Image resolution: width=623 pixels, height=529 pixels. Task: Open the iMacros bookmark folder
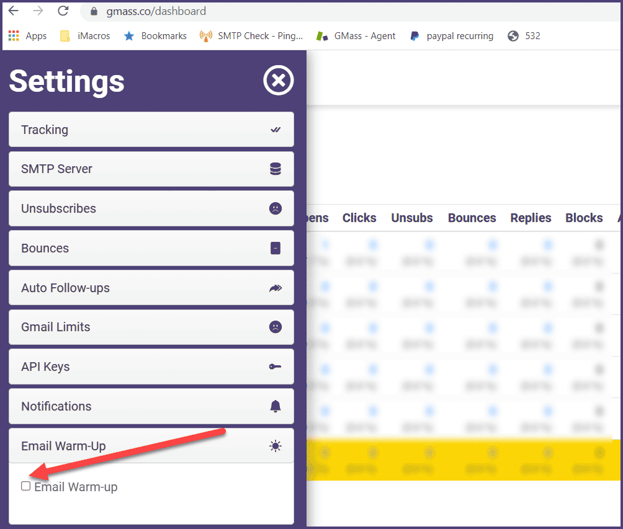coord(85,36)
